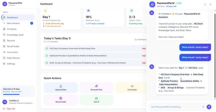Image resolution: width=216 pixels, height=112 pixels.
Task: Click the Curriculum quick action card
Action: click(x=131, y=88)
